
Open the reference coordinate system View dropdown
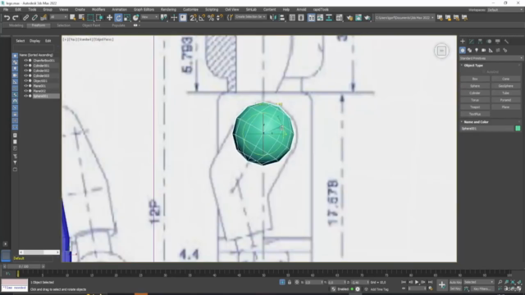(x=149, y=17)
